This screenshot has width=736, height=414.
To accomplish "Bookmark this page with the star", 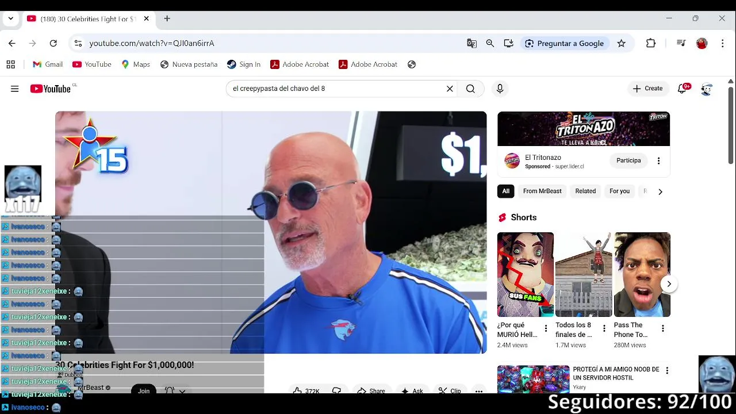I will point(622,43).
